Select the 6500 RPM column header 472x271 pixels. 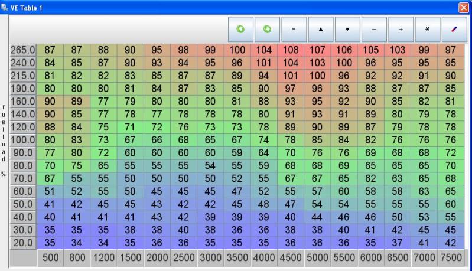398,258
